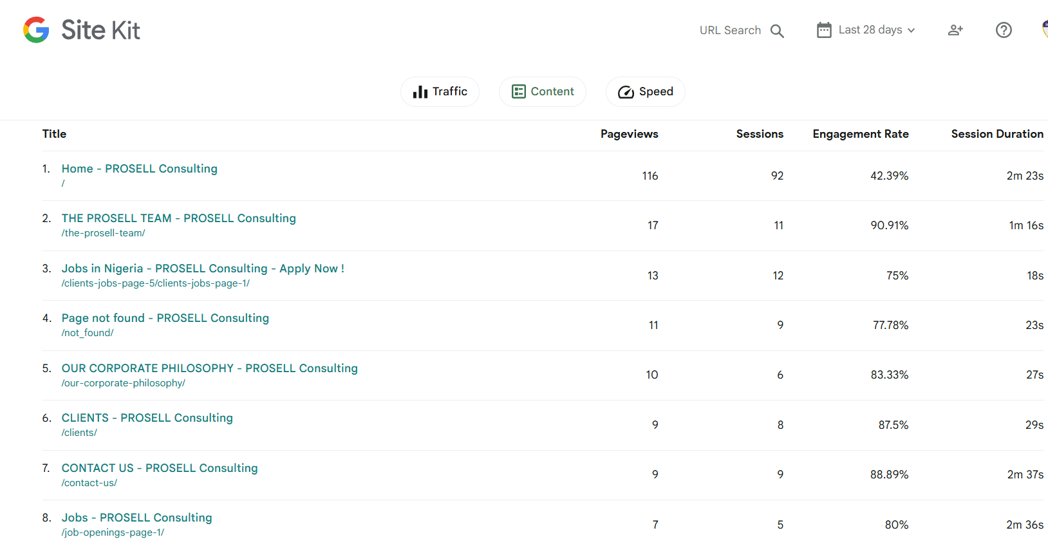Image resolution: width=1048 pixels, height=546 pixels.
Task: Open Home - PROSELL Consulting link
Action: 140,169
